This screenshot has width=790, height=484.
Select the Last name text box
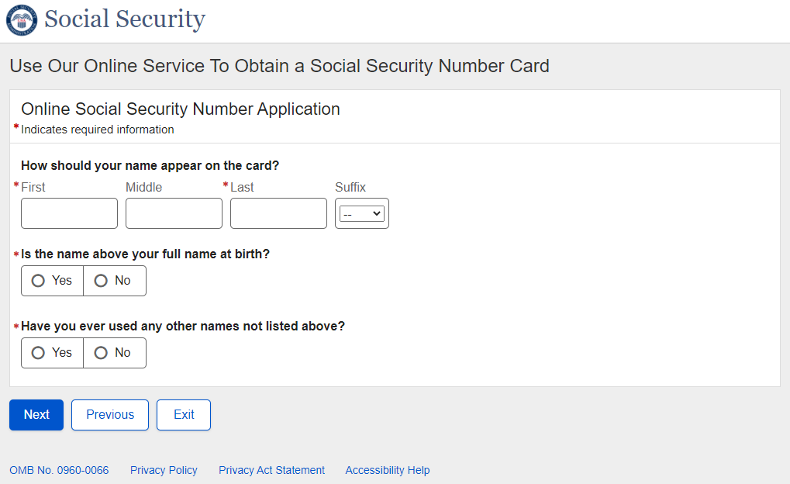point(278,213)
